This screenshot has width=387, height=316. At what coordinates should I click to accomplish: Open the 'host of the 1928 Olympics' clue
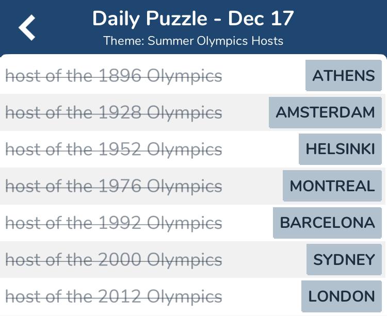(x=114, y=113)
